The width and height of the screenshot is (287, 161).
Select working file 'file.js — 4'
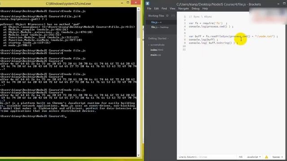point(157,22)
